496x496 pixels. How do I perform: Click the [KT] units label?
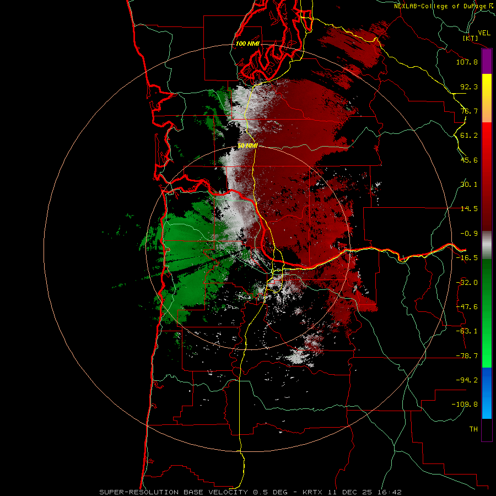click(471, 38)
